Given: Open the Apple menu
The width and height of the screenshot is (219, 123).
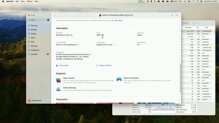Looking at the screenshot, I should click(x=3, y=1).
